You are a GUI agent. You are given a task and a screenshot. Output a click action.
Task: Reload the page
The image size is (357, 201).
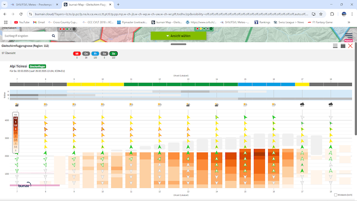tap(21, 14)
